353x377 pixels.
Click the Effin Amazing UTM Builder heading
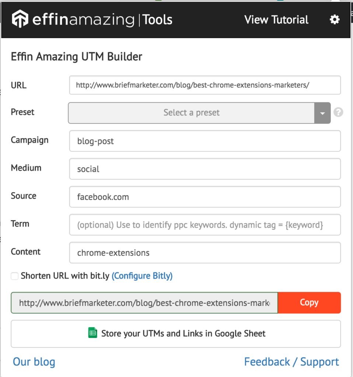point(77,57)
